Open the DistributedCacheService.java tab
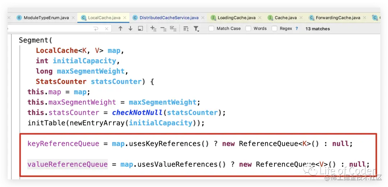The image size is (388, 187). pos(169,18)
